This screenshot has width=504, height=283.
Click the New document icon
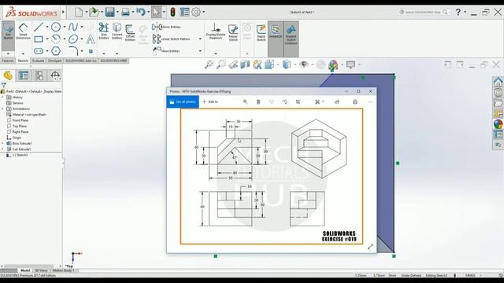click(79, 13)
